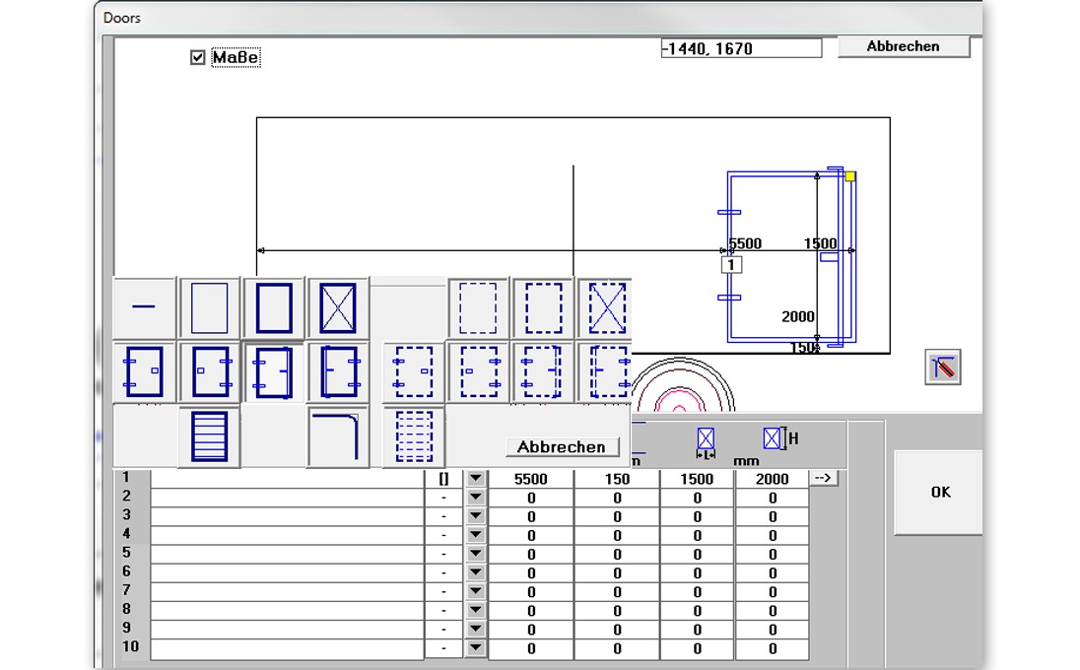Click the door width L column icon

(706, 442)
